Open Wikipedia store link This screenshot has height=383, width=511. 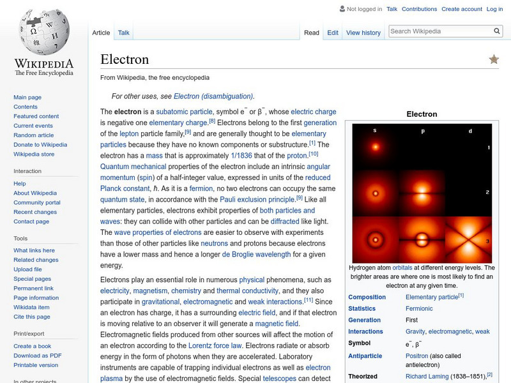pos(34,154)
